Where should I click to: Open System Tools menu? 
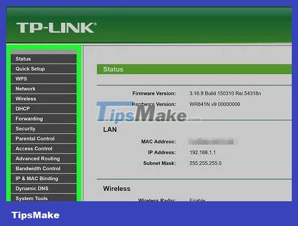coord(43,198)
